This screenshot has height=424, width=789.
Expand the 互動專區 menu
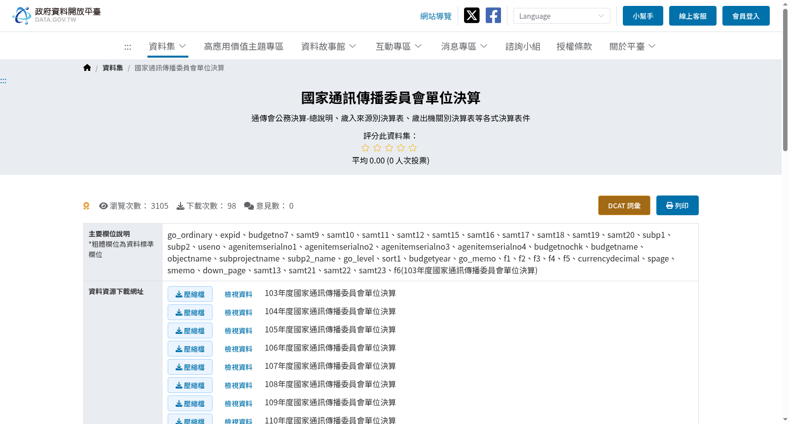398,46
